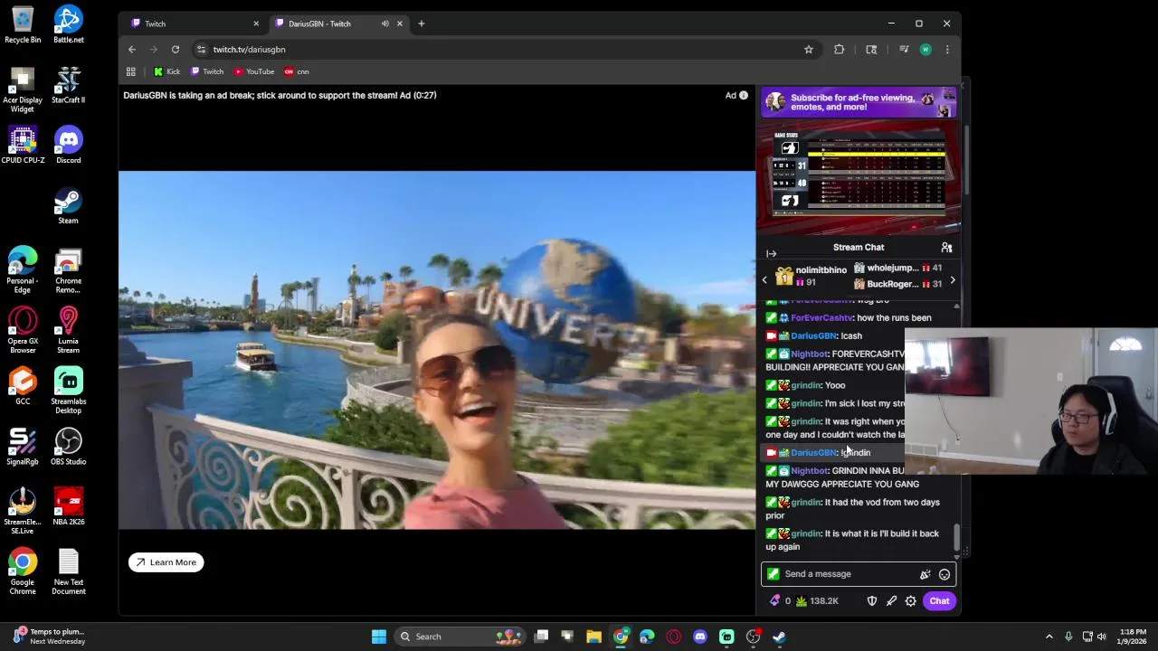
Task: Launch Steam from the desktop
Action: (69, 205)
